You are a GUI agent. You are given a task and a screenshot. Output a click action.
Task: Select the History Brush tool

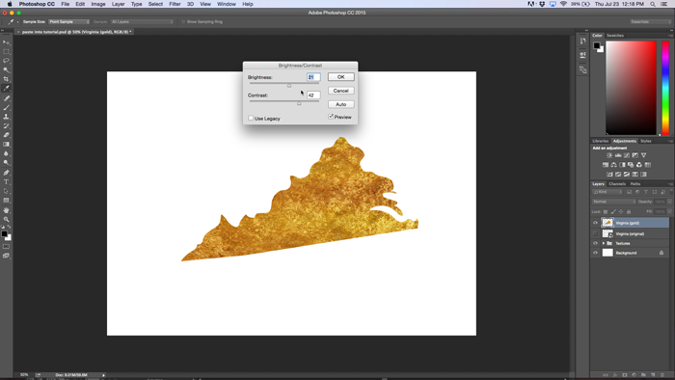click(6, 125)
